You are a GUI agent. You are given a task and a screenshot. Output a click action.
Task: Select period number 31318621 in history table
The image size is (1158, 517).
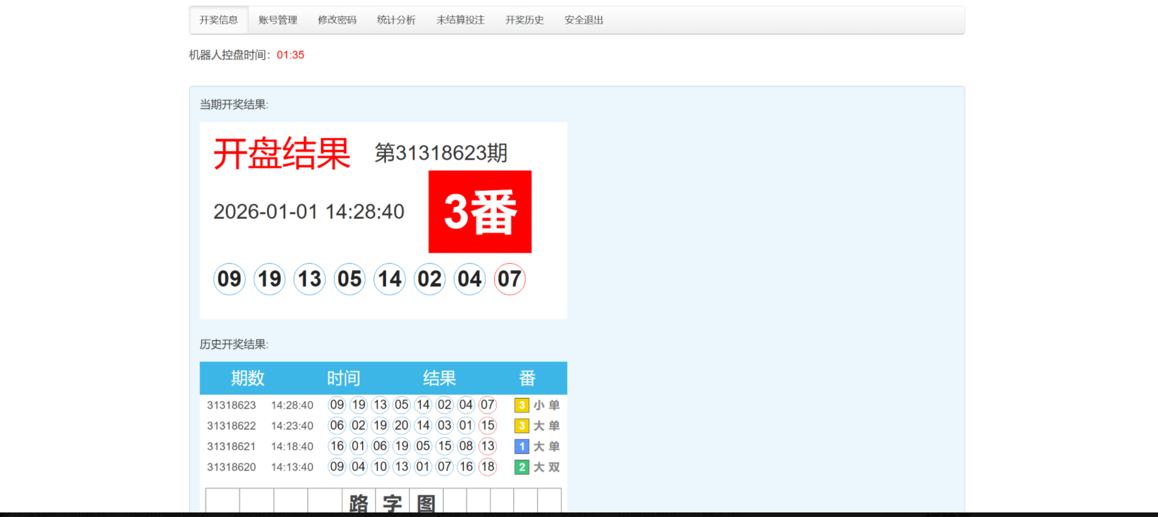[231, 447]
